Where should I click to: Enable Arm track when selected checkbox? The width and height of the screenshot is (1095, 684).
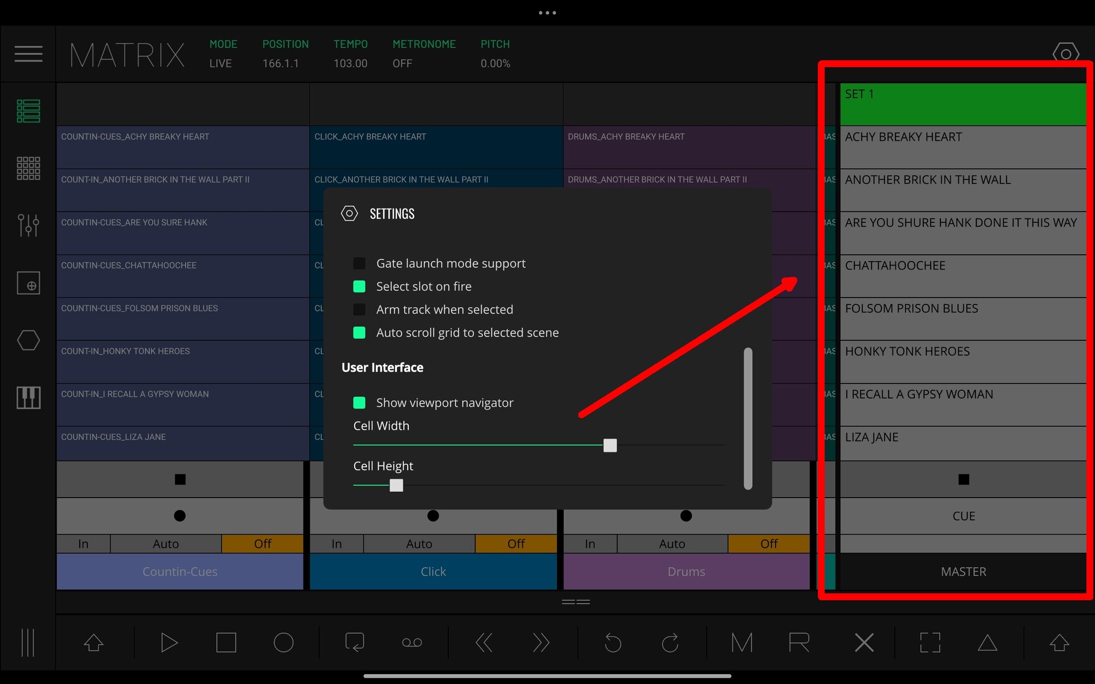tap(359, 310)
